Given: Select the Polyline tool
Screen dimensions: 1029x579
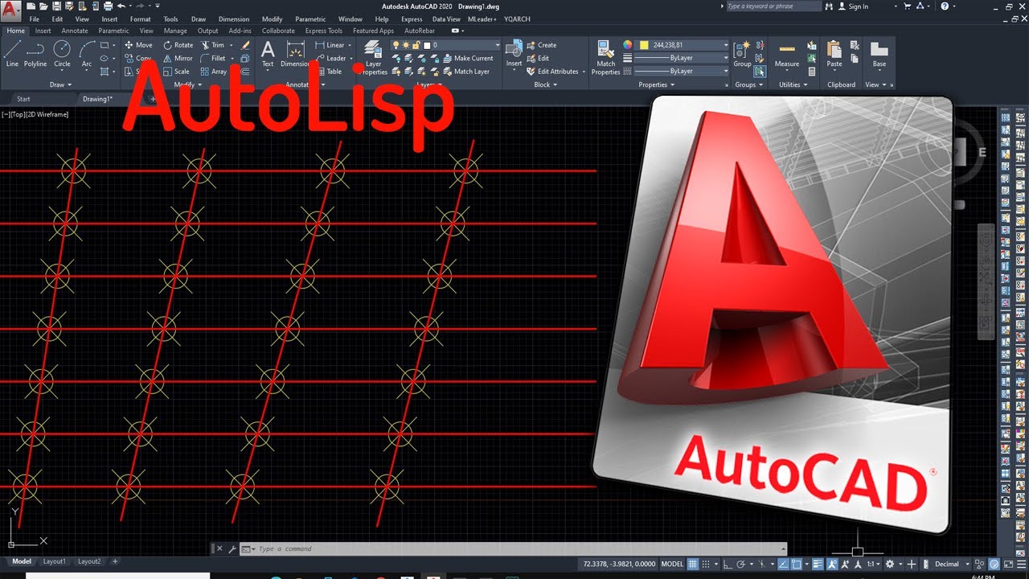Looking at the screenshot, I should coord(35,54).
